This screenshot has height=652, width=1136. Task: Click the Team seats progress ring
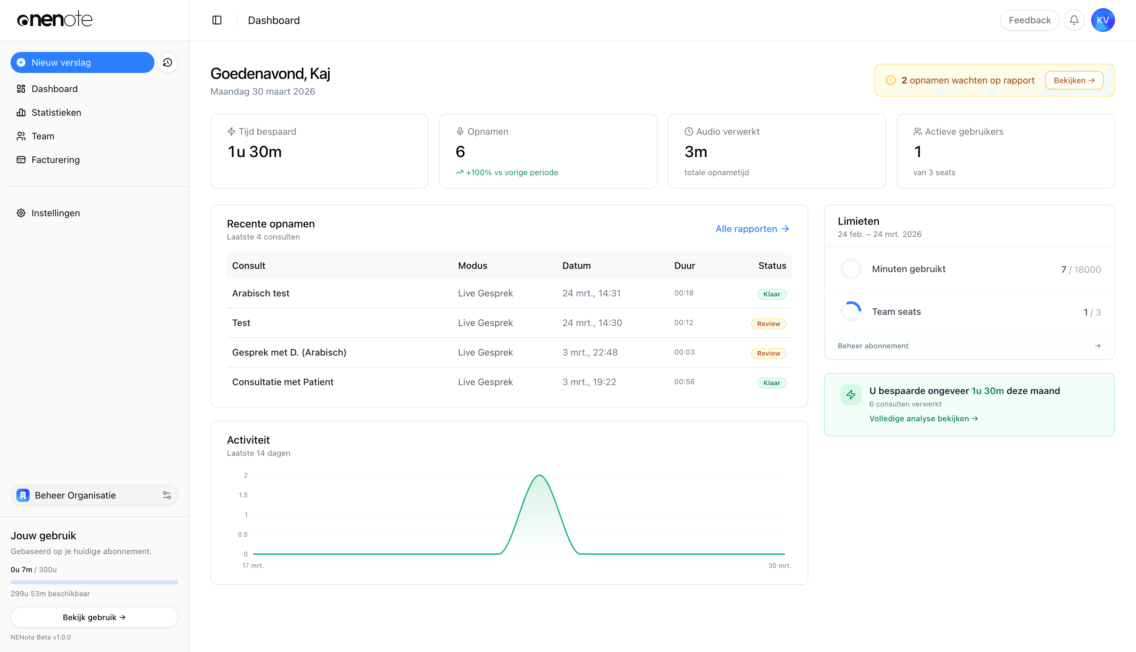point(851,312)
